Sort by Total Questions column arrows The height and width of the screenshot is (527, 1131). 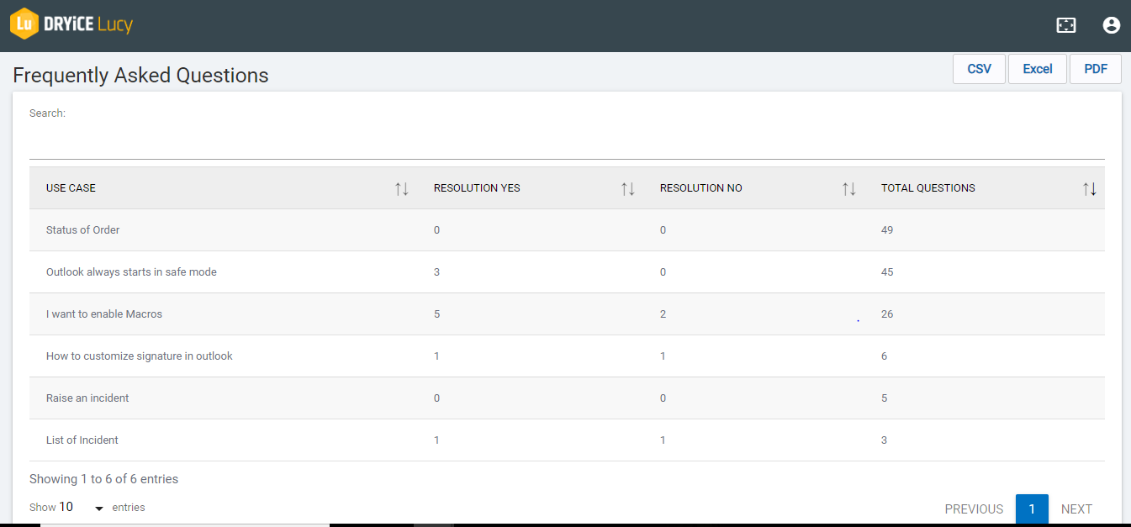(x=1089, y=188)
